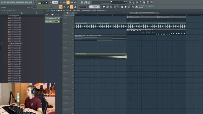Open the snap selector dropdown left of Pattern 6
This screenshot has height=114, width=203.
pos(83,7)
